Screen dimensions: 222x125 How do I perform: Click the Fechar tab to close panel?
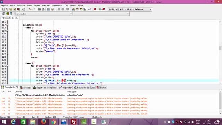pos(101,87)
